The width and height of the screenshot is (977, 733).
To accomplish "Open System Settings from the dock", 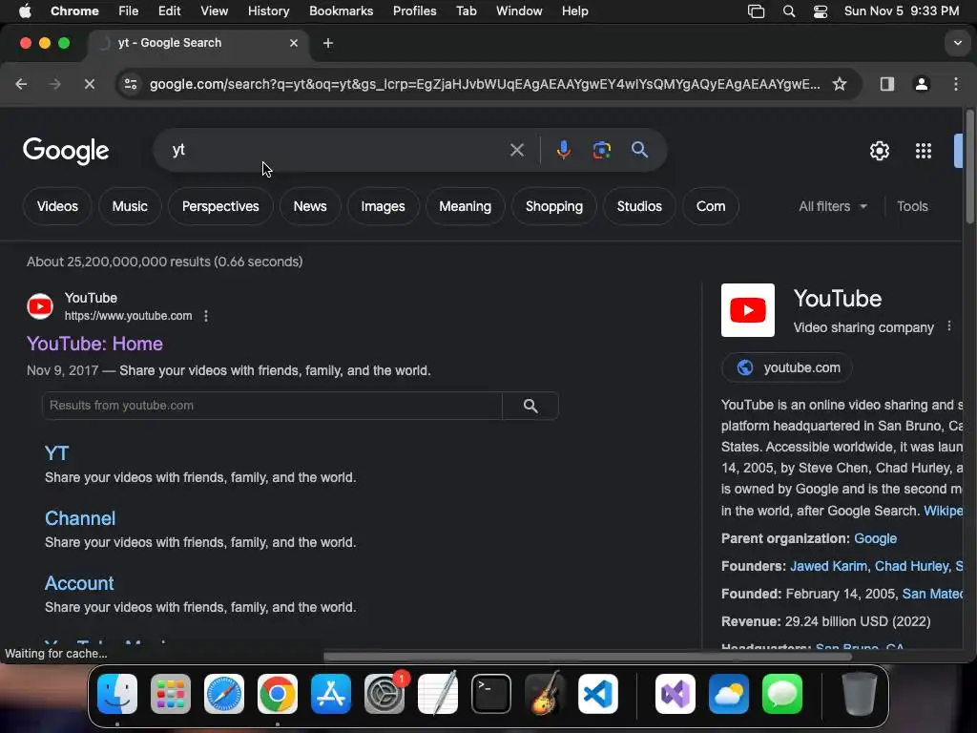I will click(385, 694).
